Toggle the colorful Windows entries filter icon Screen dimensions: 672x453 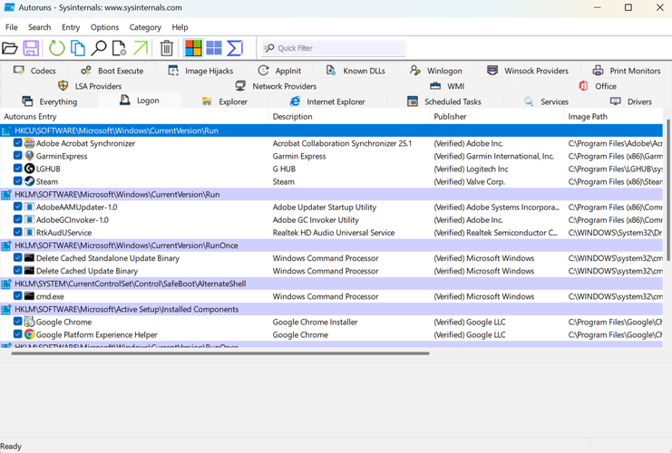(193, 48)
